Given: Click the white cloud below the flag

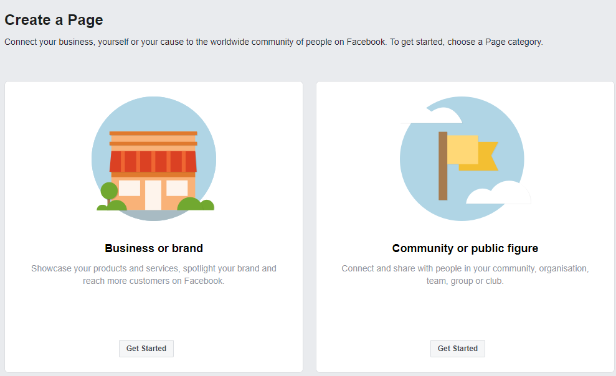Looking at the screenshot, I should (498, 193).
